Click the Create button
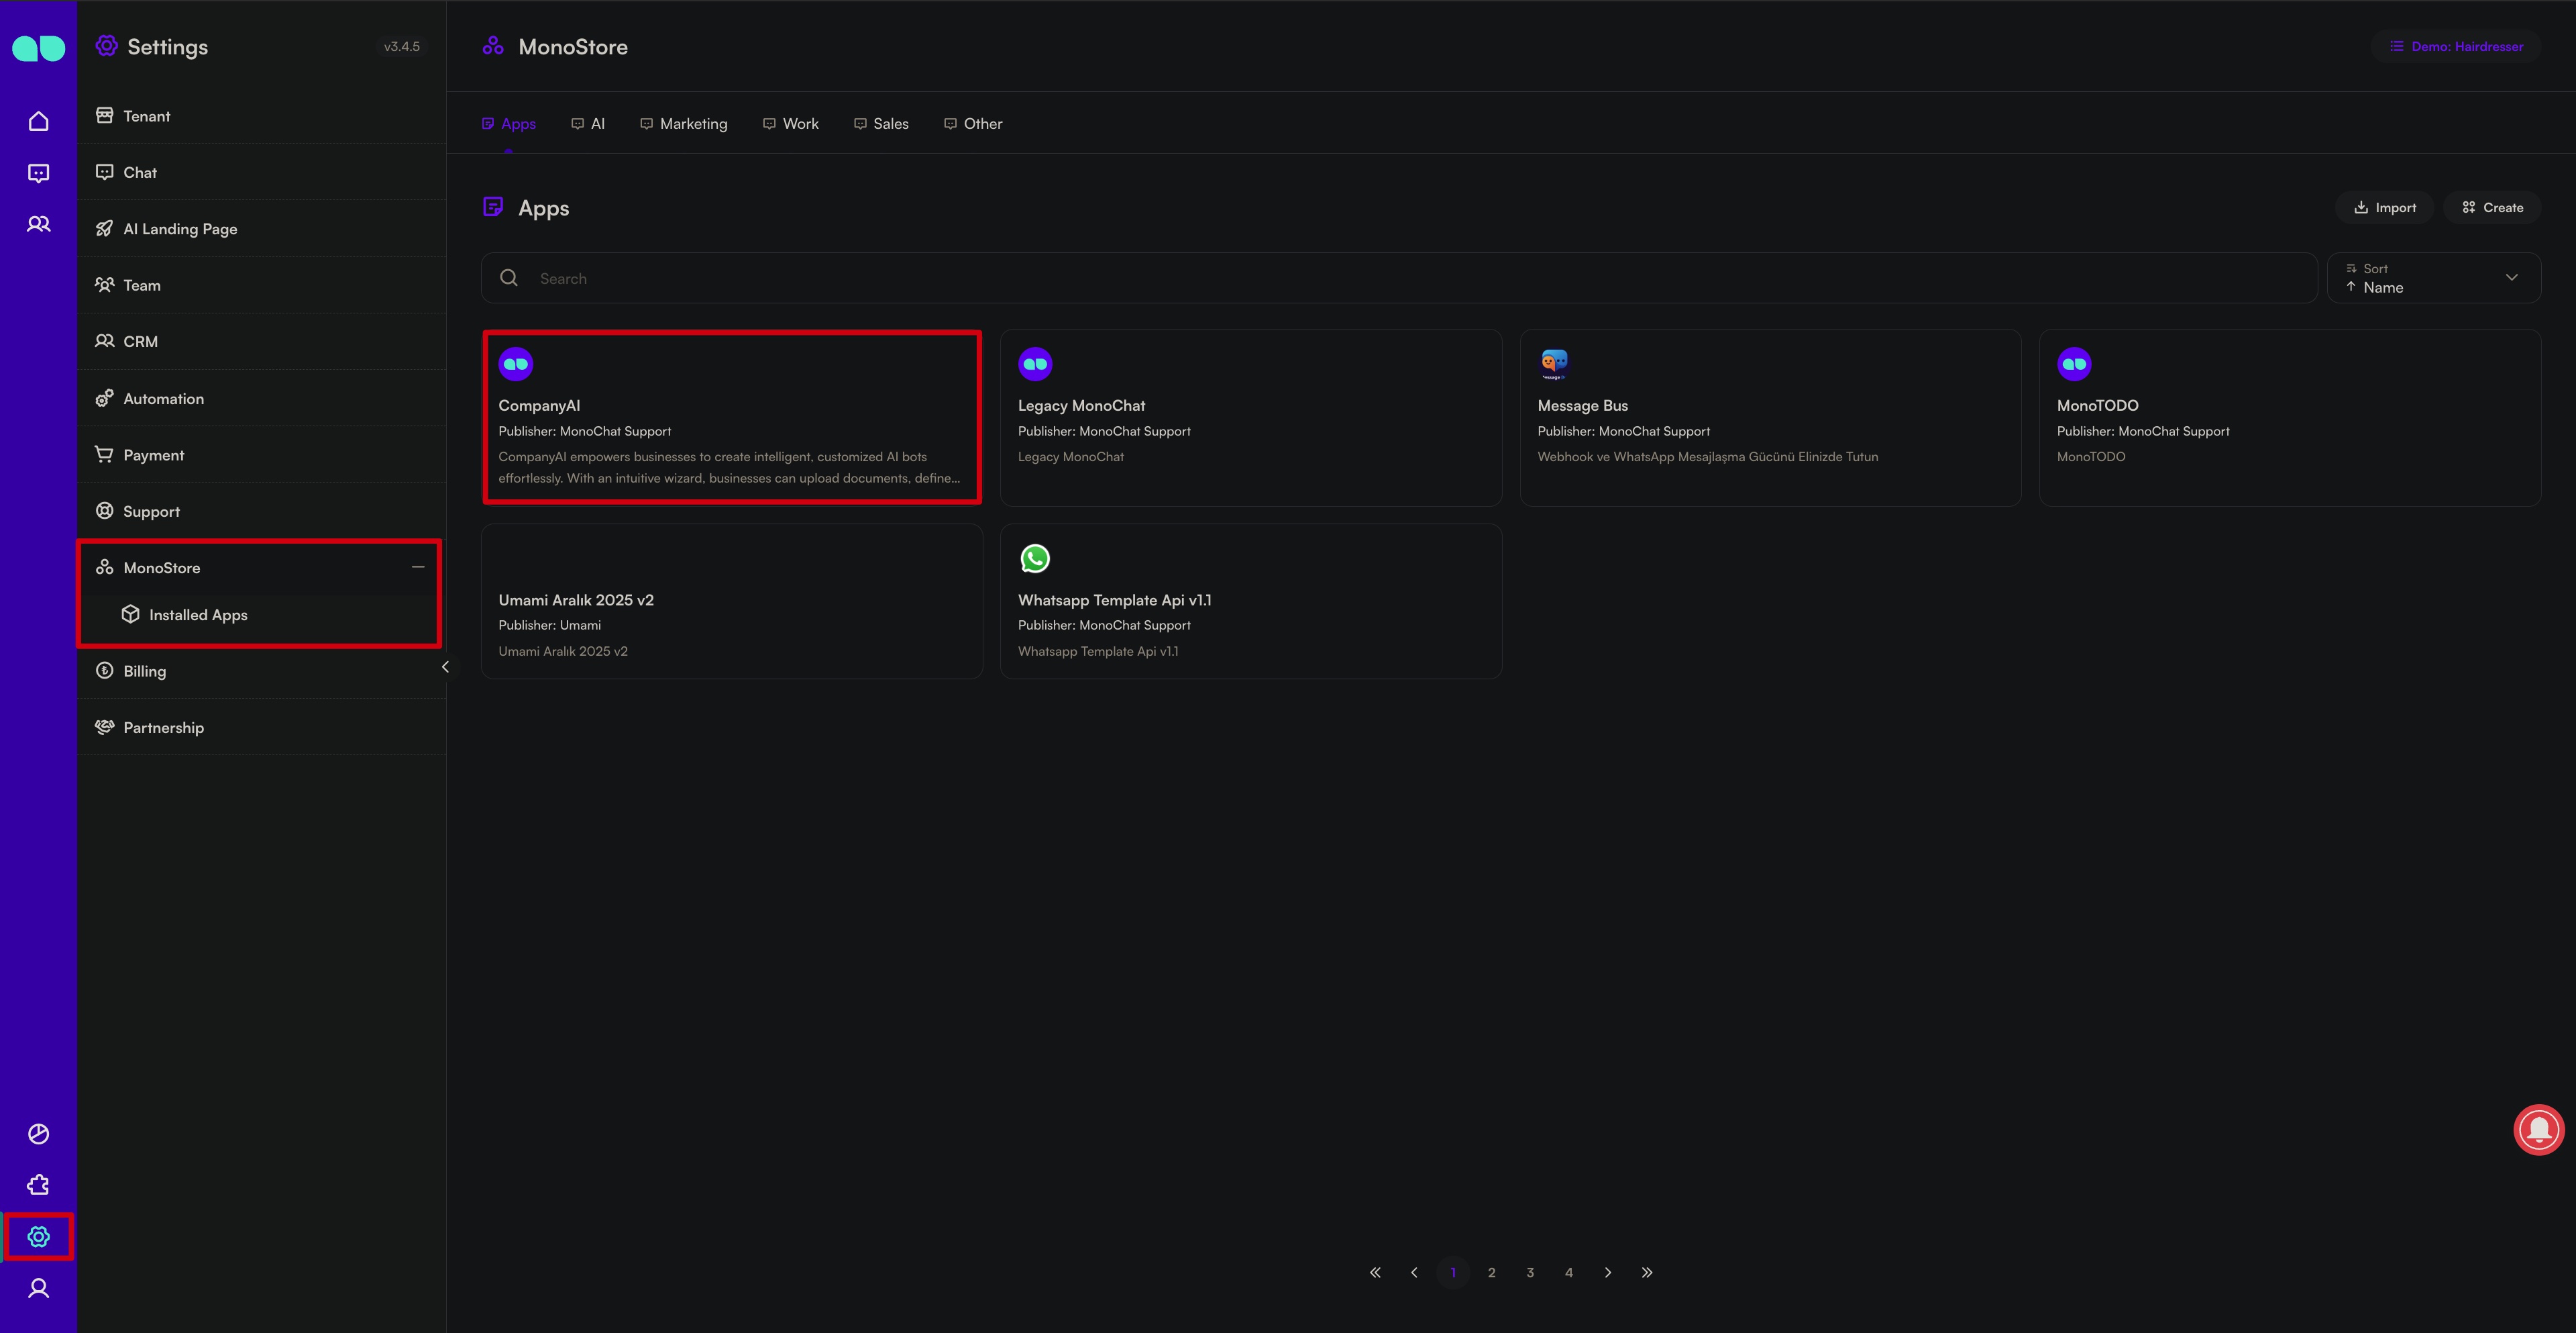Screen dimensions: 2576x1333 (2491, 207)
